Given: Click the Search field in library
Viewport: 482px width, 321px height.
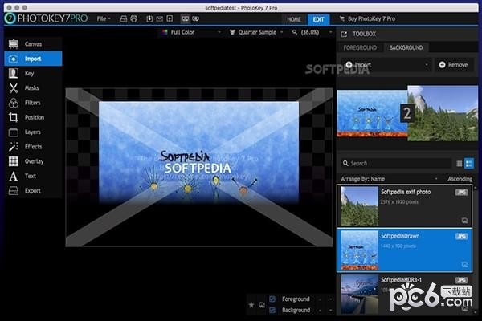Looking at the screenshot, I should 395,164.
